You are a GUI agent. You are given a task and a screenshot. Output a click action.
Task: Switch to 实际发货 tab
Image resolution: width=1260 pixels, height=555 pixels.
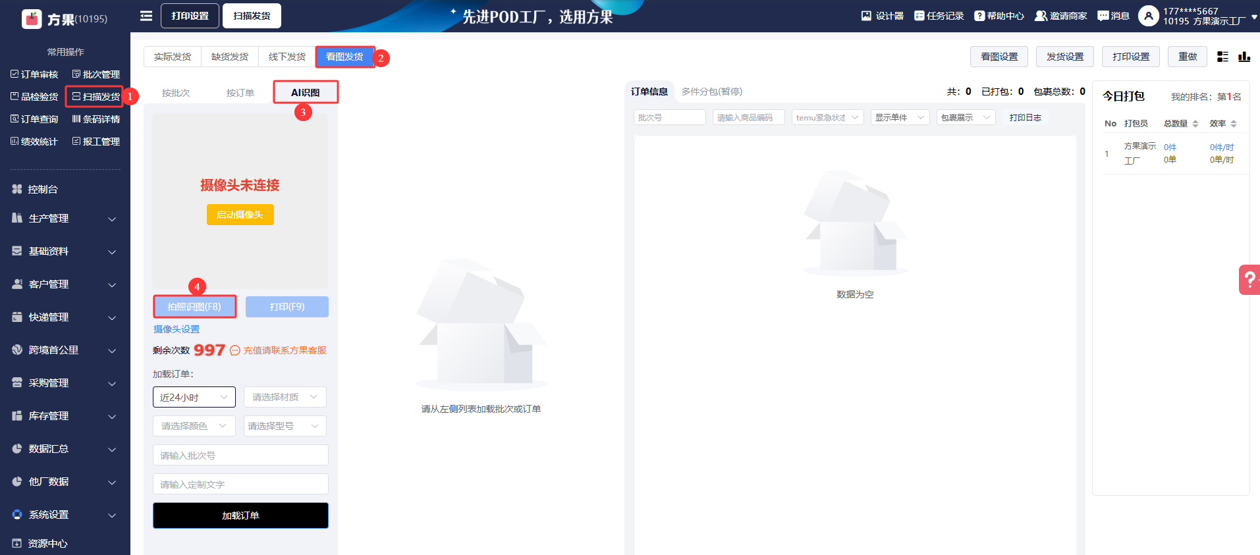173,57
